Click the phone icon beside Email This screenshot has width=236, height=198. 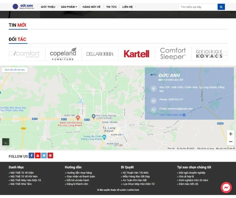(153, 110)
